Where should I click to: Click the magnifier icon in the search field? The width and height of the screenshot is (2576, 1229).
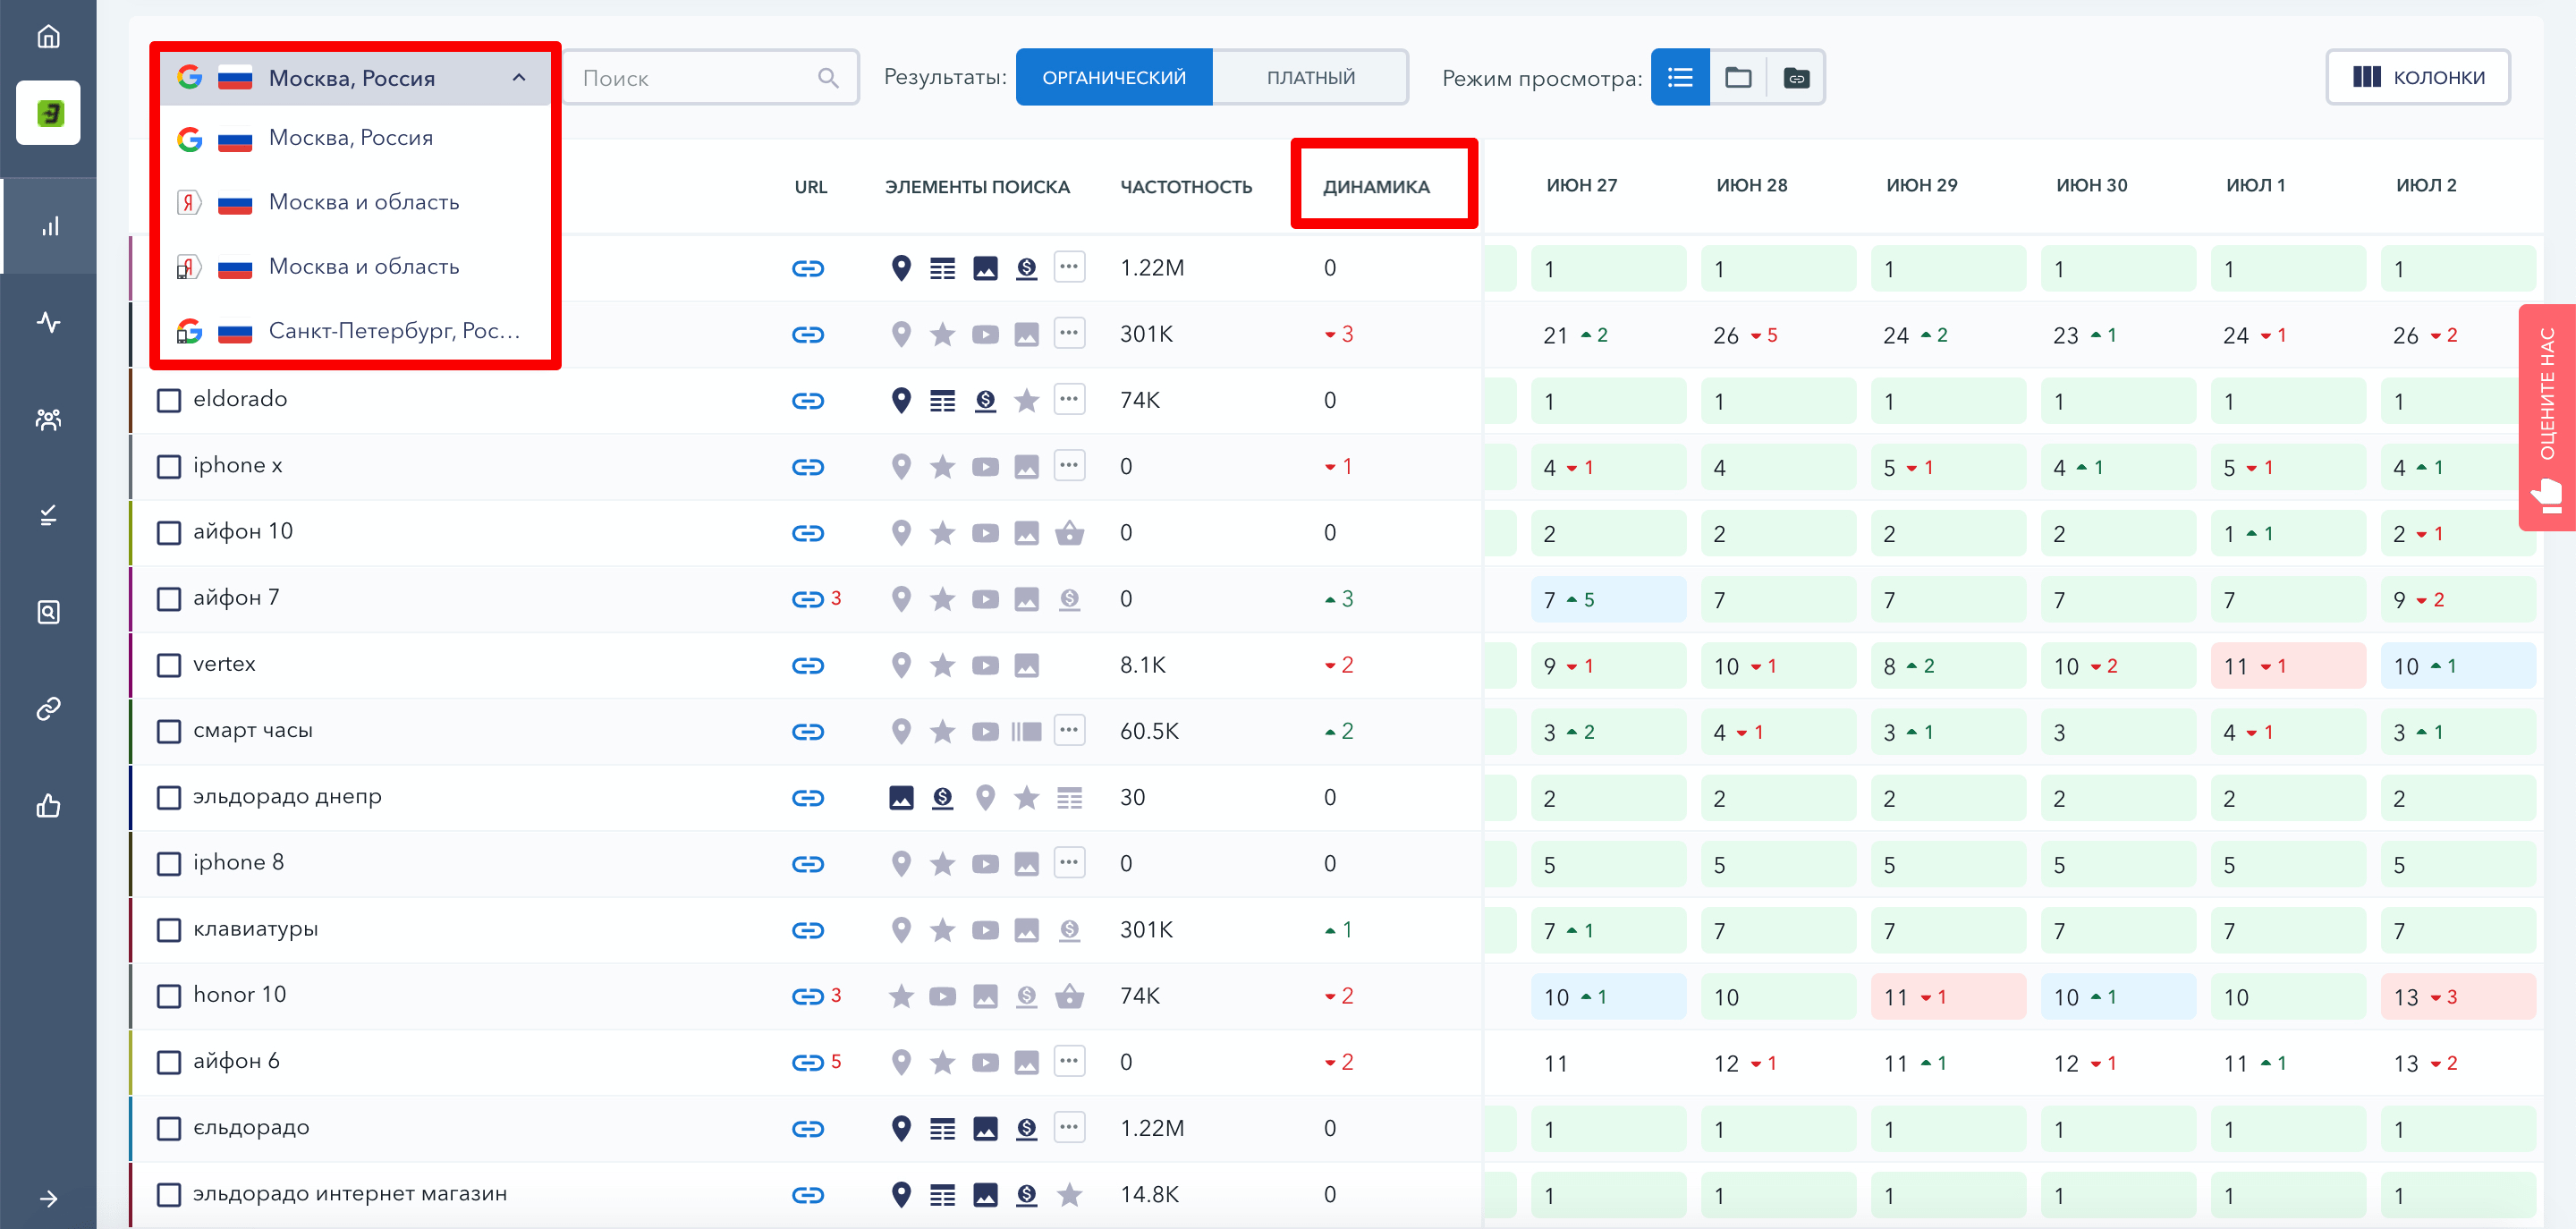point(828,77)
